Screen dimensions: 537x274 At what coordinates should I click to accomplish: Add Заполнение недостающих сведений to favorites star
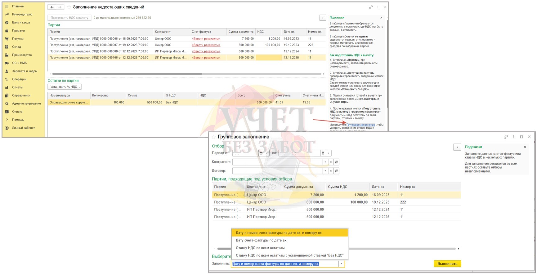point(69,7)
